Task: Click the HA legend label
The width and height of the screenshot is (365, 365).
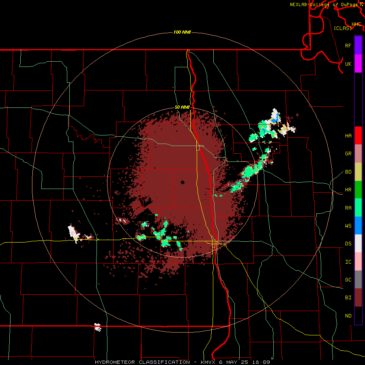Action: pyautogui.click(x=348, y=136)
